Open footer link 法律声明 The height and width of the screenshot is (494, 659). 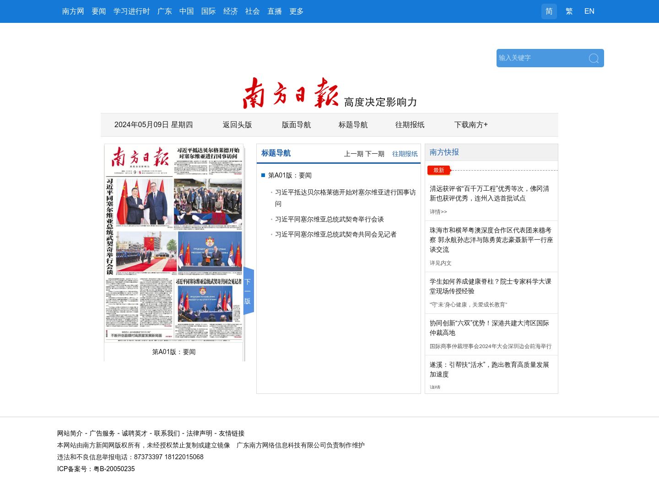pos(199,434)
